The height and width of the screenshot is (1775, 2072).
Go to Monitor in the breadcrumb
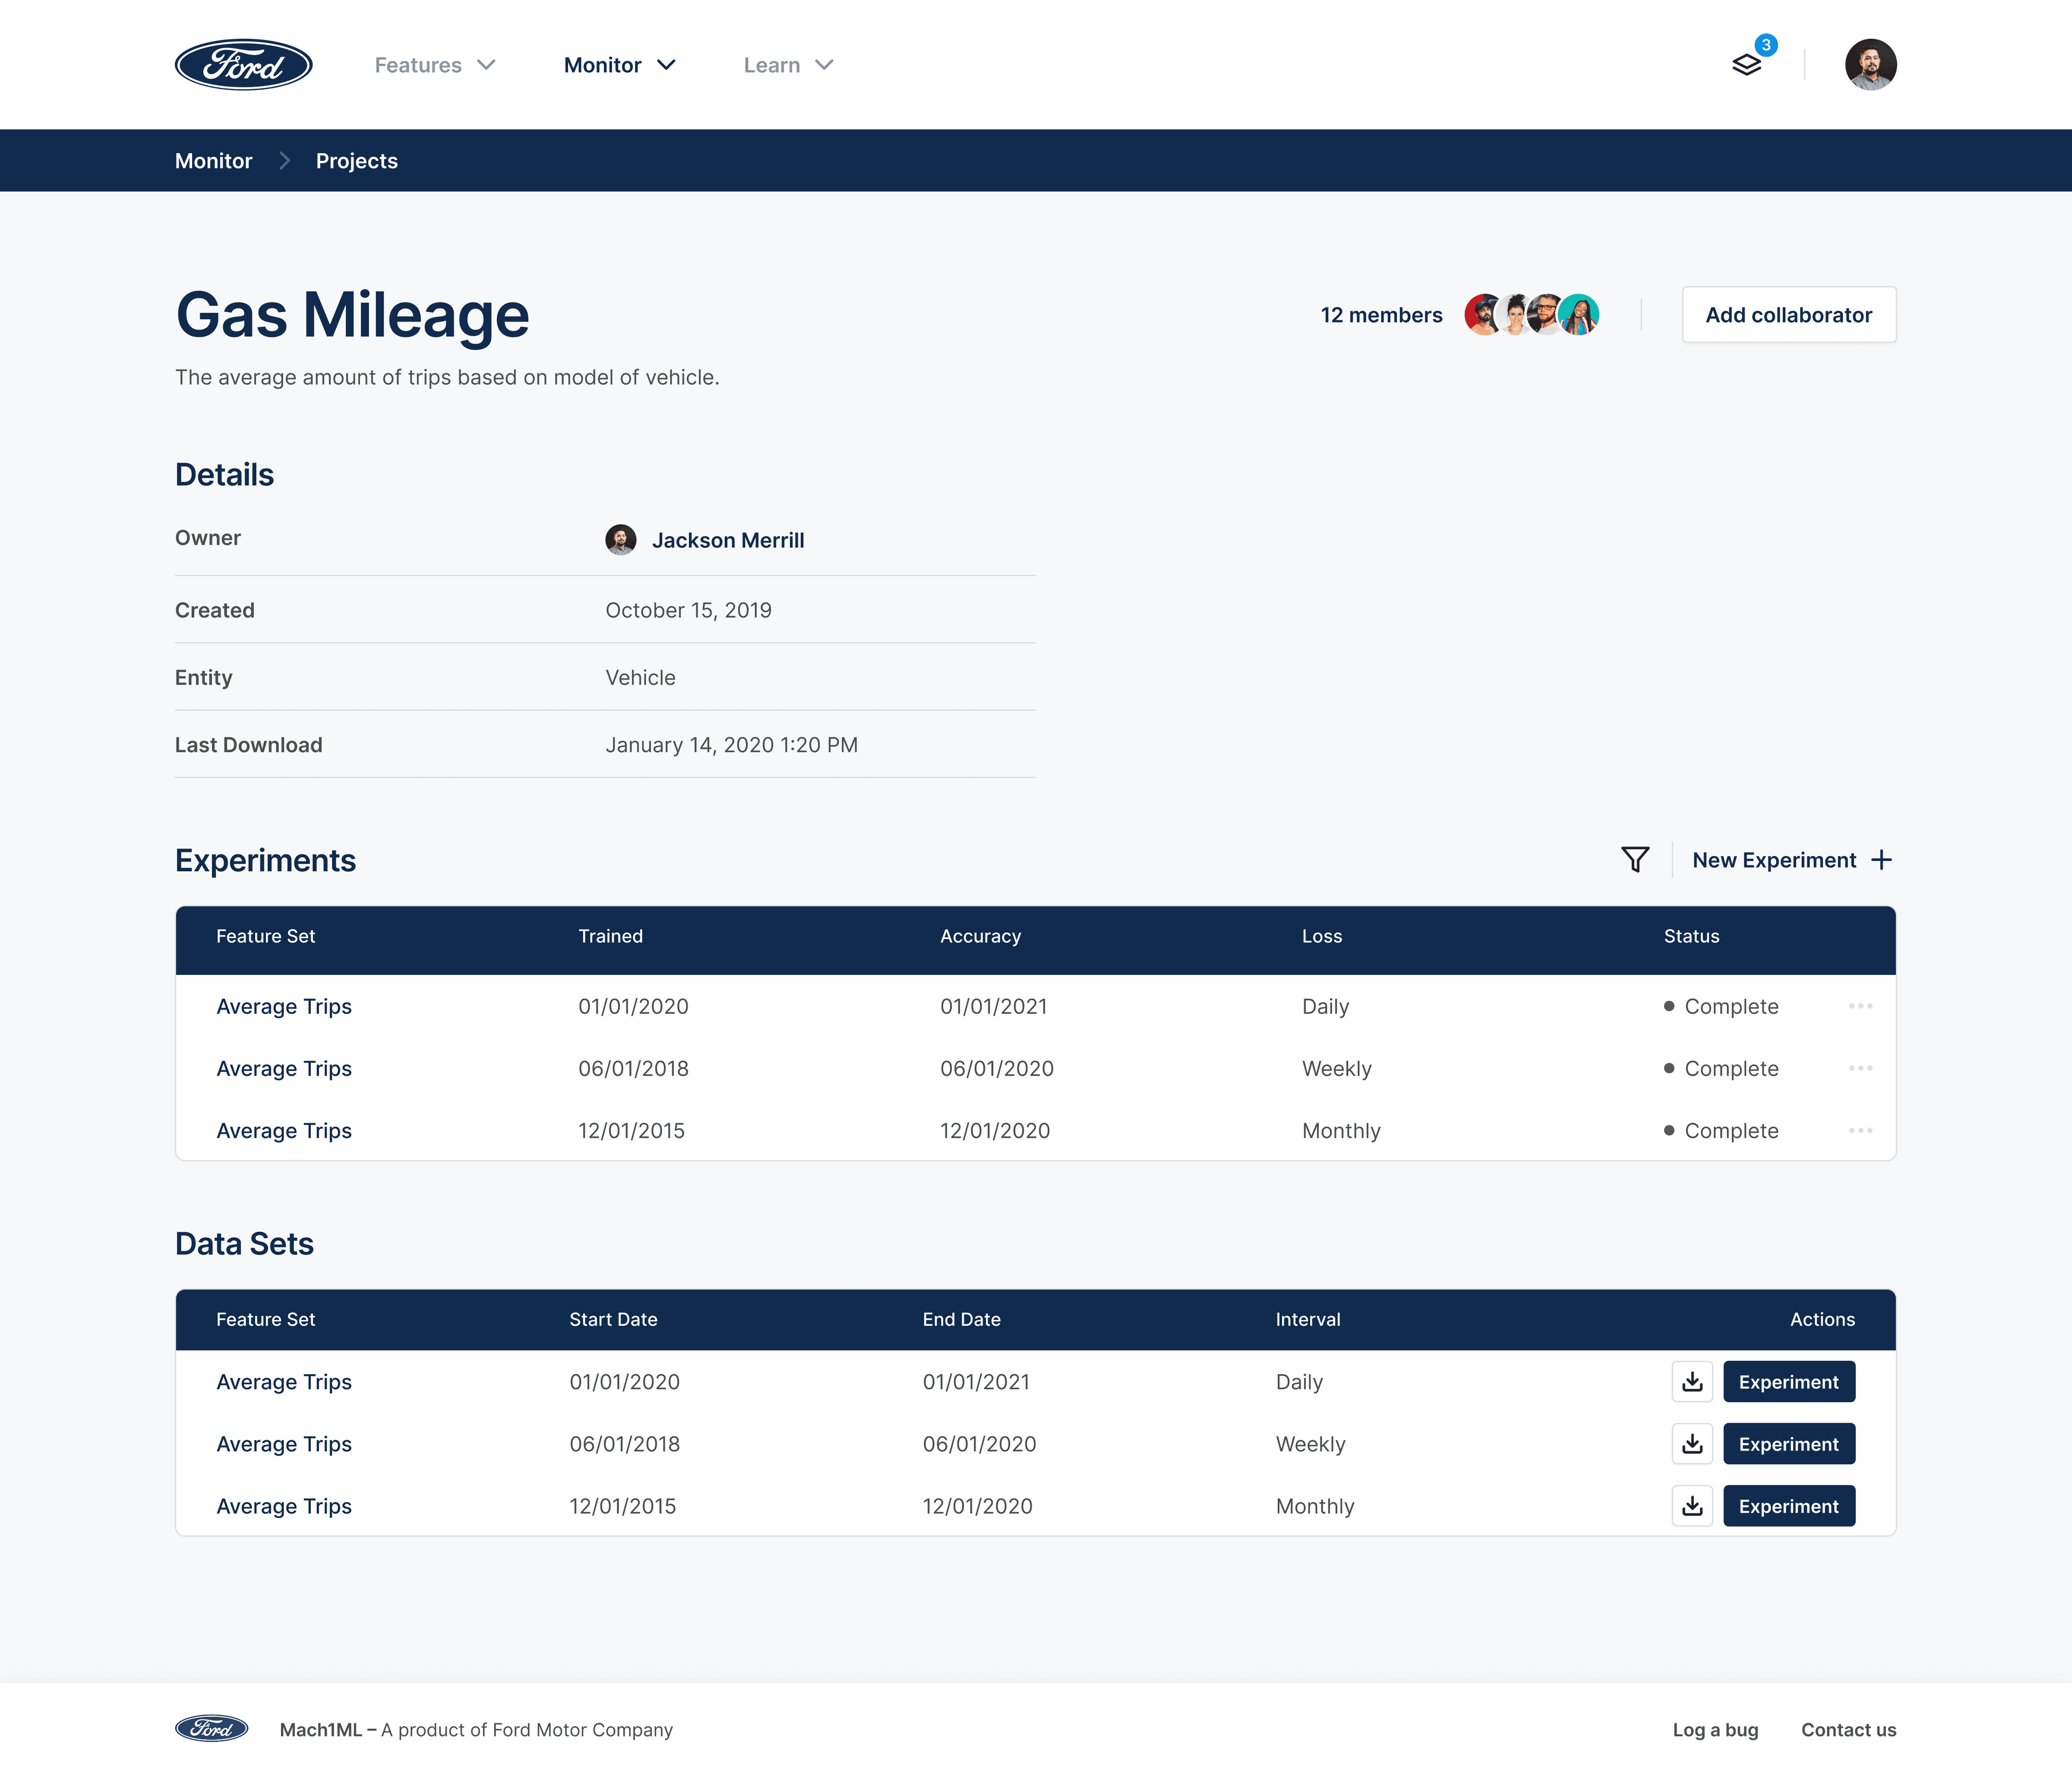[213, 161]
